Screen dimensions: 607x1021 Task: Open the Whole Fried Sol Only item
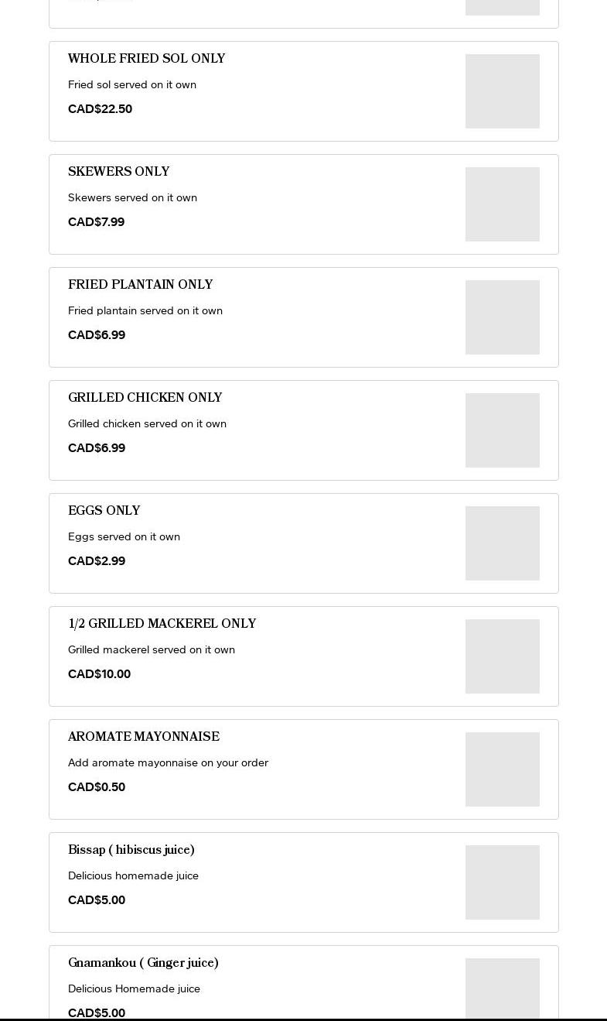[x=147, y=59]
